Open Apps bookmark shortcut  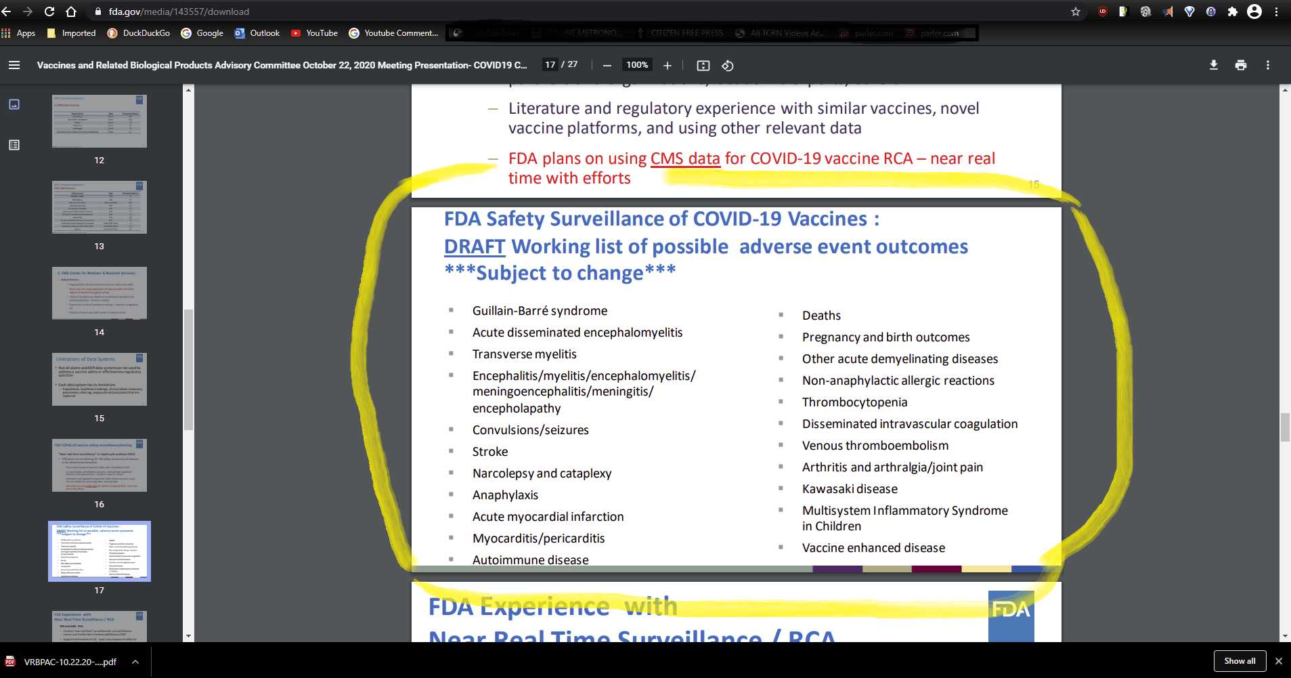click(x=19, y=33)
